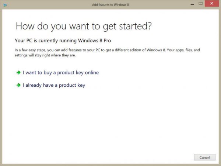Click green arrow beside buy product key online
Image resolution: width=221 pixels, height=166 pixels.
click(18, 73)
